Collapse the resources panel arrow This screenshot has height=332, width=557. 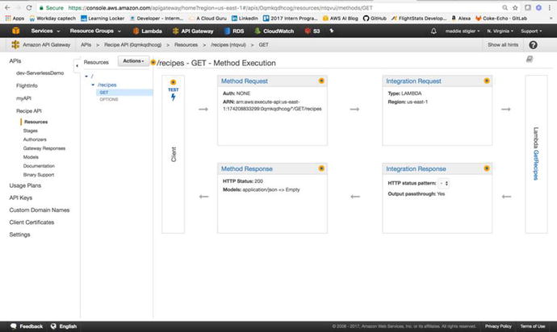point(77,60)
